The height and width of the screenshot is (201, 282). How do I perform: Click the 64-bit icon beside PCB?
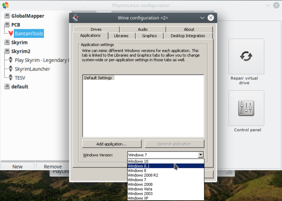click(x=7, y=24)
